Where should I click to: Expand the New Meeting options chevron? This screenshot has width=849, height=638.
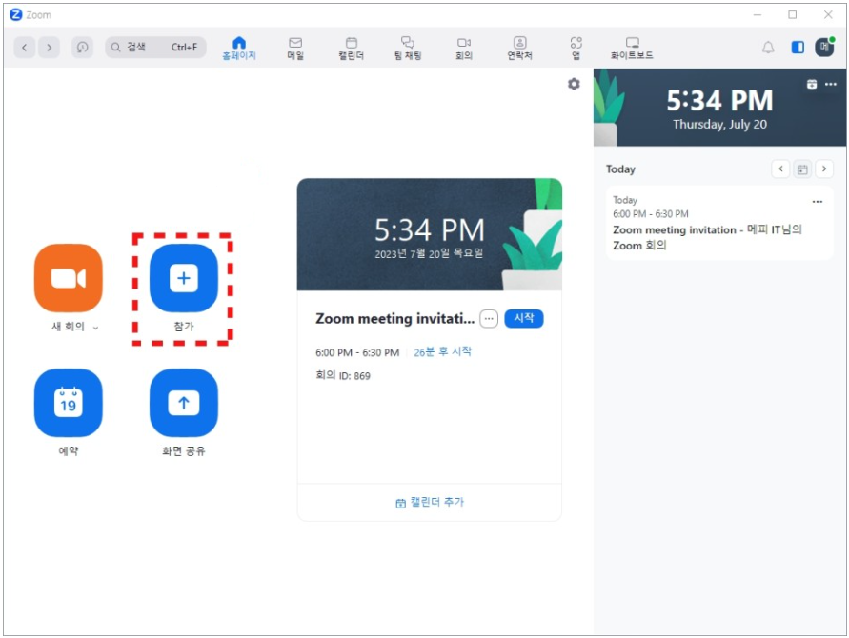pyautogui.click(x=96, y=328)
